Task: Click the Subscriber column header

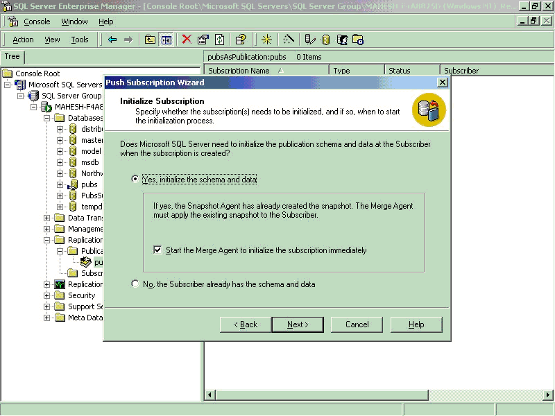Action: [497, 71]
